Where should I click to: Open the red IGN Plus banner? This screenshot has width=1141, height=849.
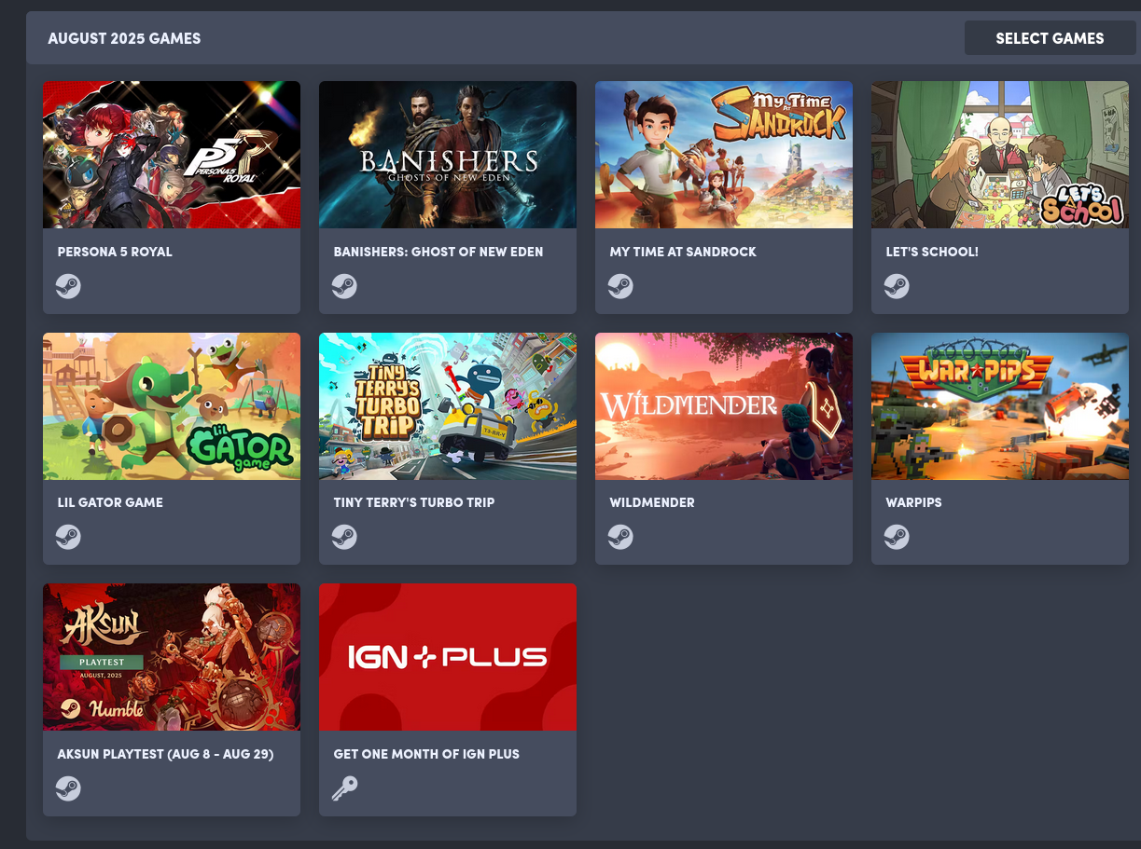click(x=448, y=657)
